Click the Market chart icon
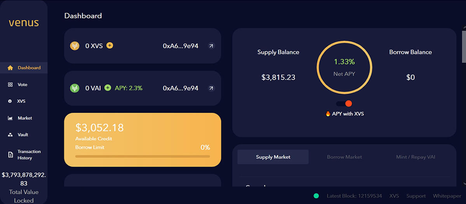This screenshot has height=204, width=466. click(x=10, y=118)
